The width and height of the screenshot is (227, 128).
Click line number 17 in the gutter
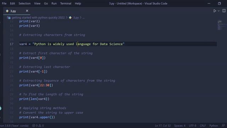click(x=11, y=44)
